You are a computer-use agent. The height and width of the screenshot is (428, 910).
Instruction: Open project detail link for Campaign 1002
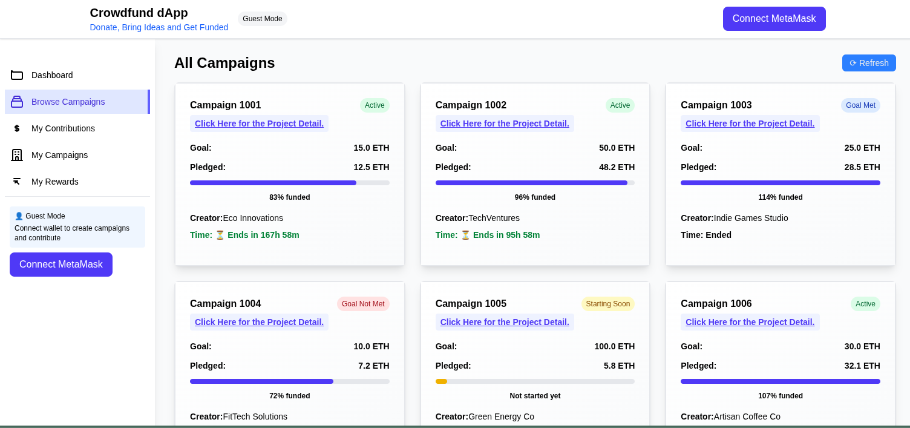(x=505, y=123)
